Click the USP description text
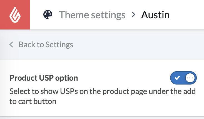204x119 pixels. point(102,96)
